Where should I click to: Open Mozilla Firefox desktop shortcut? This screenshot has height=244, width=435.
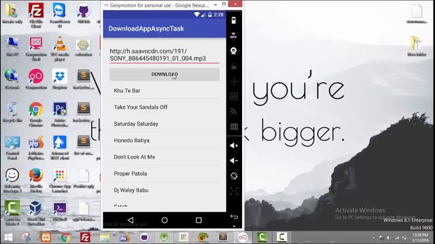tap(36, 180)
